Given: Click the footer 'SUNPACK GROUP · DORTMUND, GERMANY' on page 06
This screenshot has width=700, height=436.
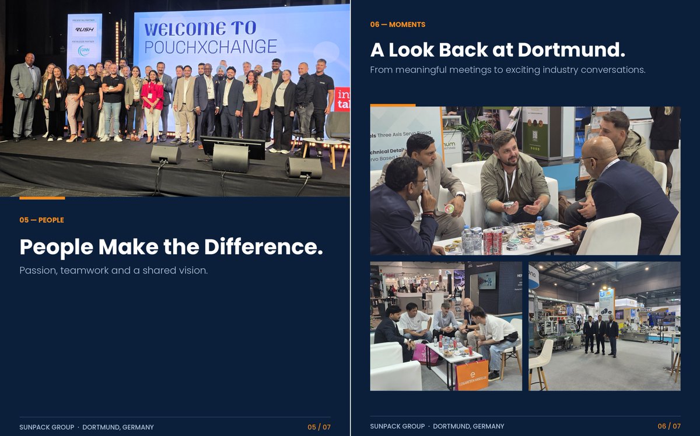Looking at the screenshot, I should (x=437, y=426).
